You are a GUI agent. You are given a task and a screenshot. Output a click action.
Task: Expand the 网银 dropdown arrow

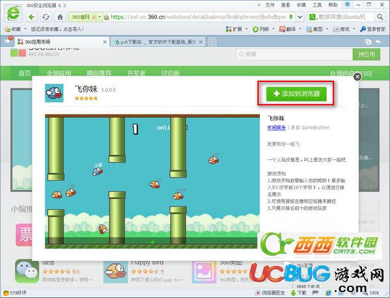[274, 29]
